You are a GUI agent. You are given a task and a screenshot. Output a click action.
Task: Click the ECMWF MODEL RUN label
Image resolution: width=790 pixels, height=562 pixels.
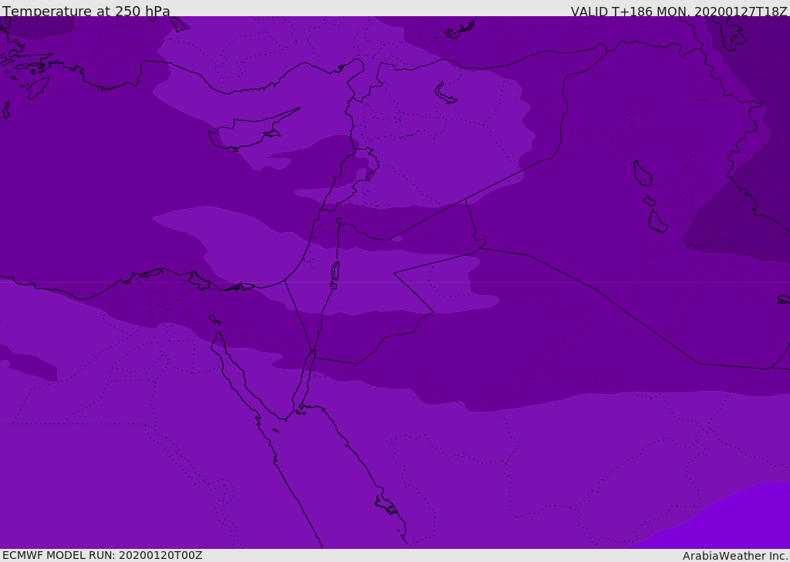103,555
